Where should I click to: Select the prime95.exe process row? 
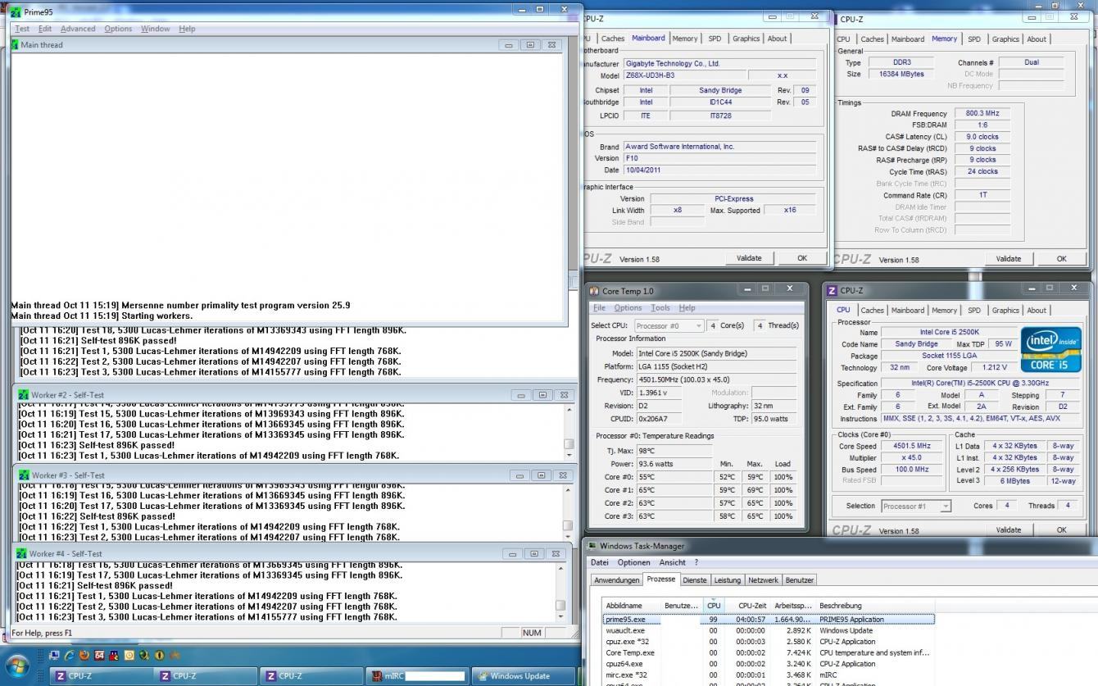768,620
